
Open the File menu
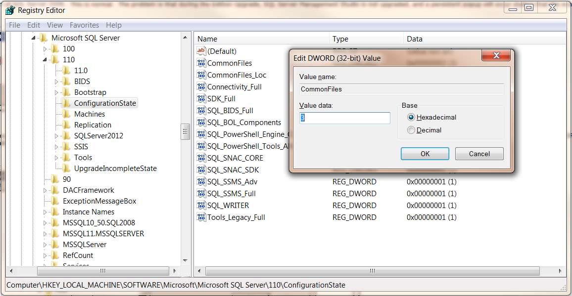(x=14, y=25)
